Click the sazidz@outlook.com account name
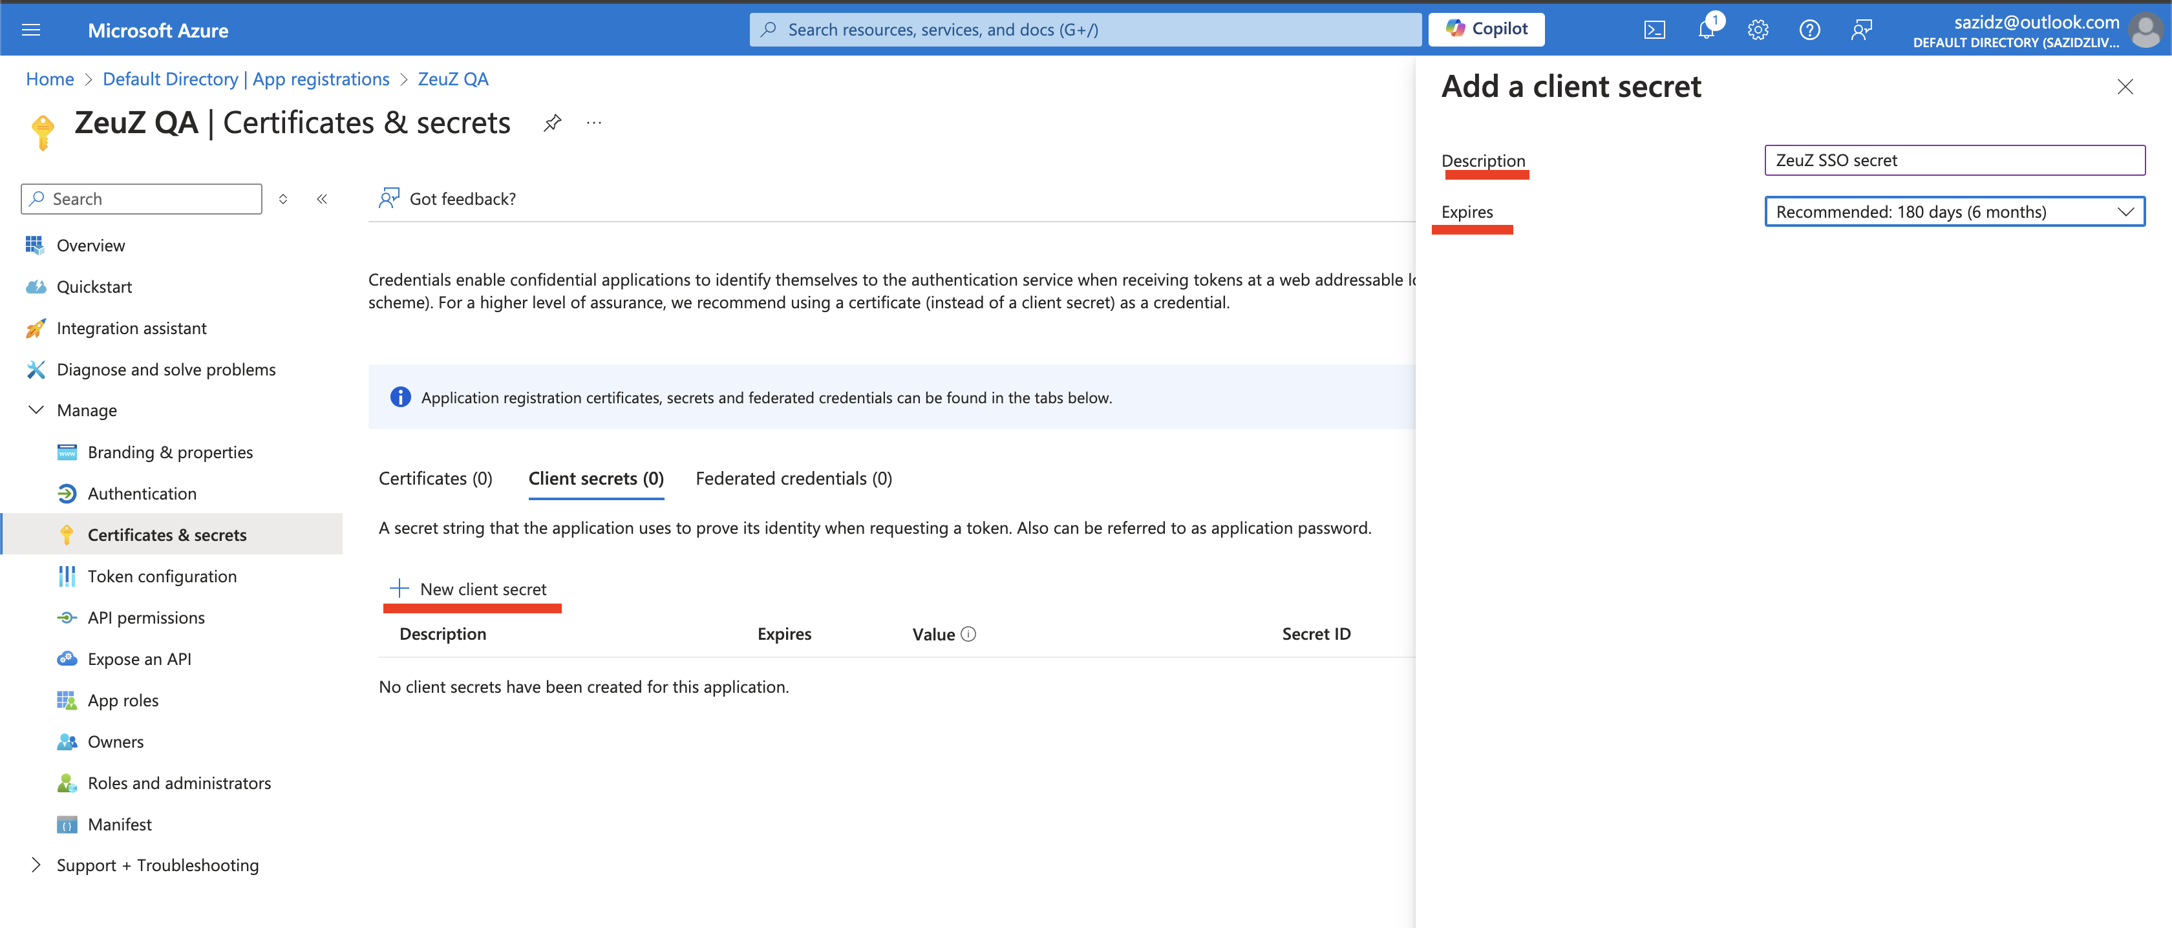 pos(2036,22)
